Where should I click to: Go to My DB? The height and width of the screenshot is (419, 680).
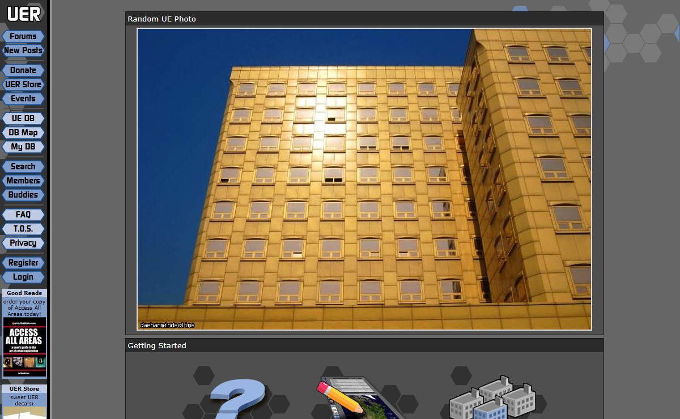[23, 147]
